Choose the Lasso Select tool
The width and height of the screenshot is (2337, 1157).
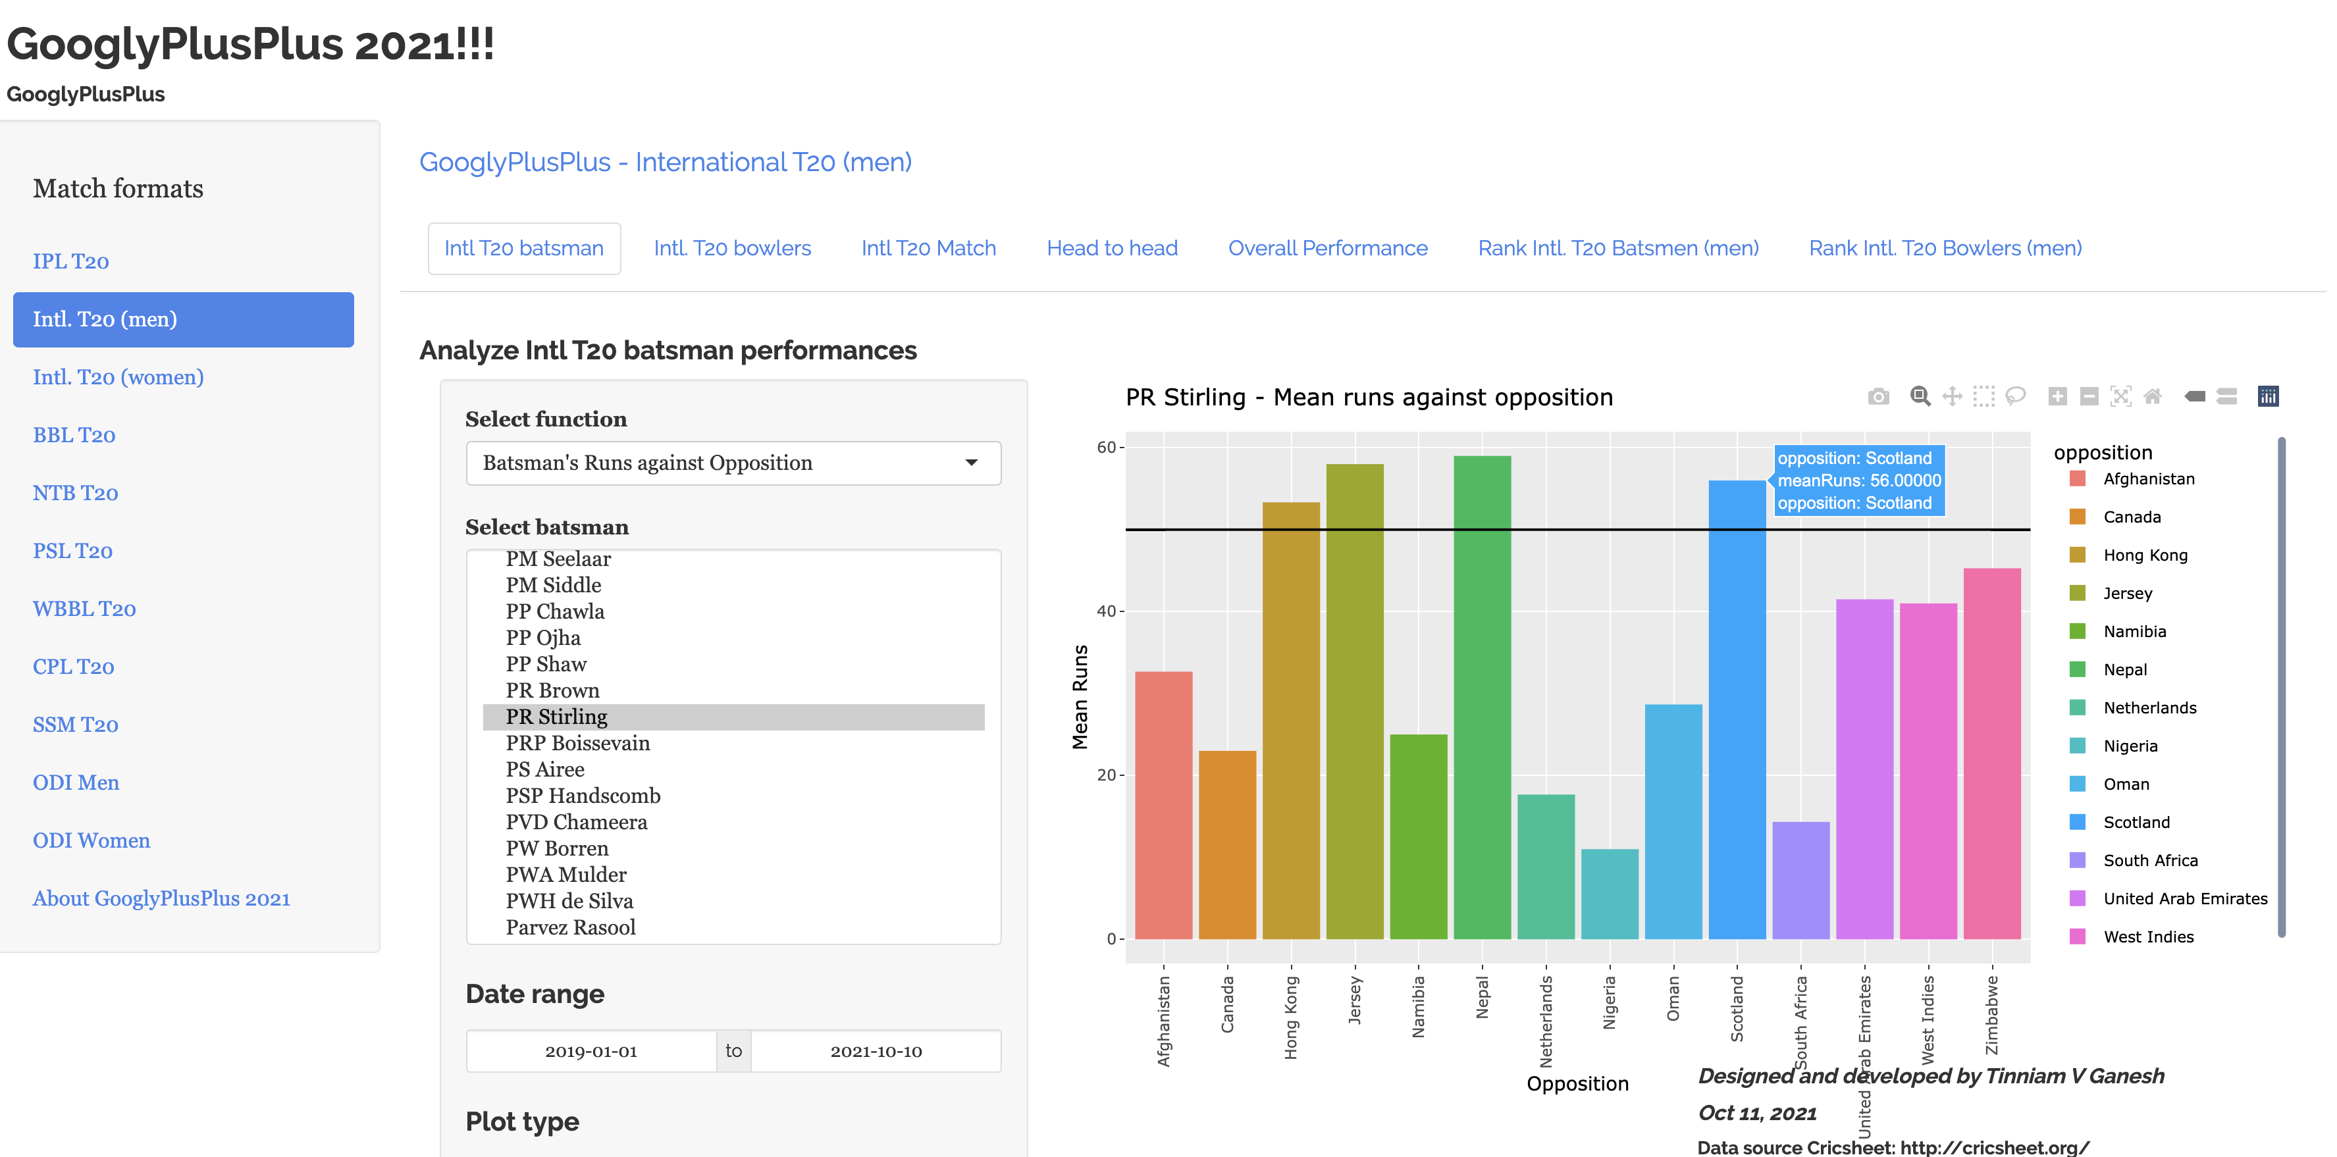(x=2016, y=396)
